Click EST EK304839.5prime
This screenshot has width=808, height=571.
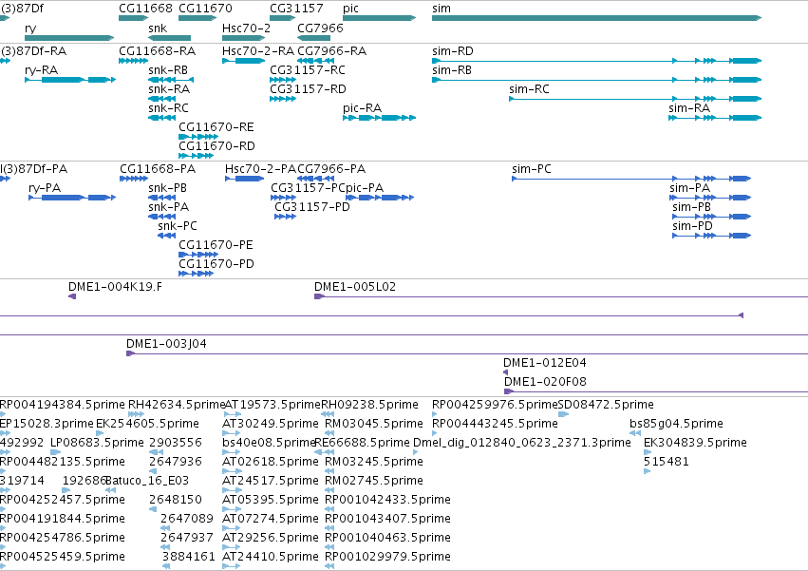tap(648, 452)
